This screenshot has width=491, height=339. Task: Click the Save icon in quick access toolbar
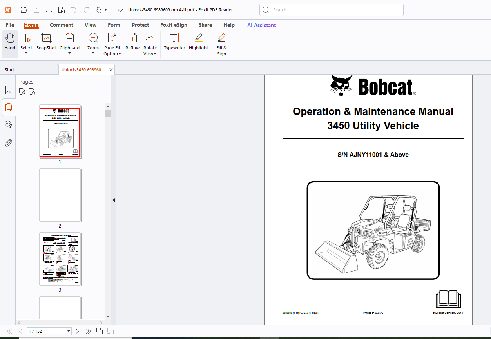36,10
